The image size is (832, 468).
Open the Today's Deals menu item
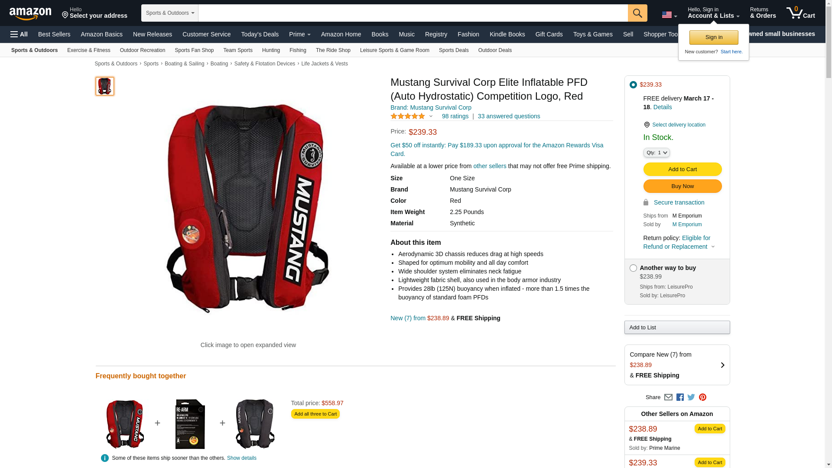(260, 34)
